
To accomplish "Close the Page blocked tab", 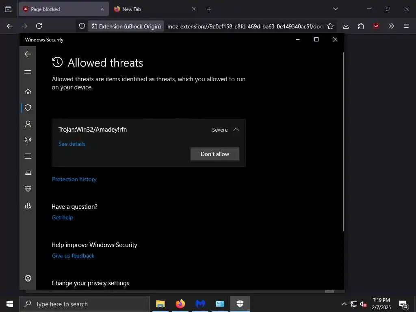I will [102, 9].
